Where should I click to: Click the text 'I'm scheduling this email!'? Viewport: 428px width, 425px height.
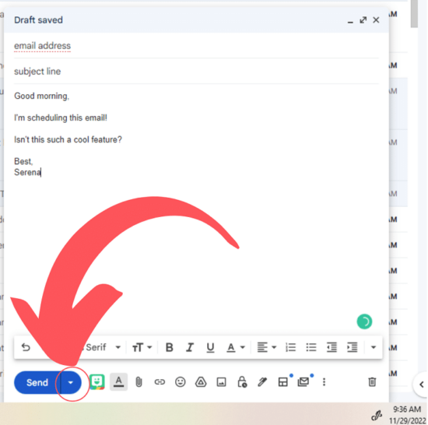(x=61, y=118)
